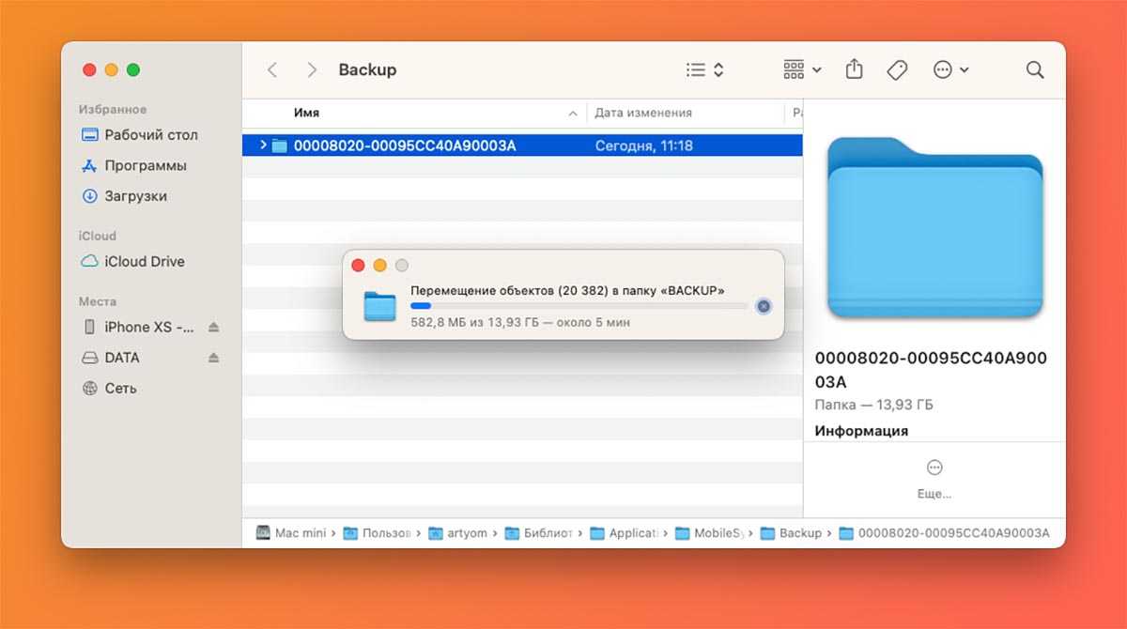Click the move progress bar
The width and height of the screenshot is (1127, 629).
pos(579,306)
